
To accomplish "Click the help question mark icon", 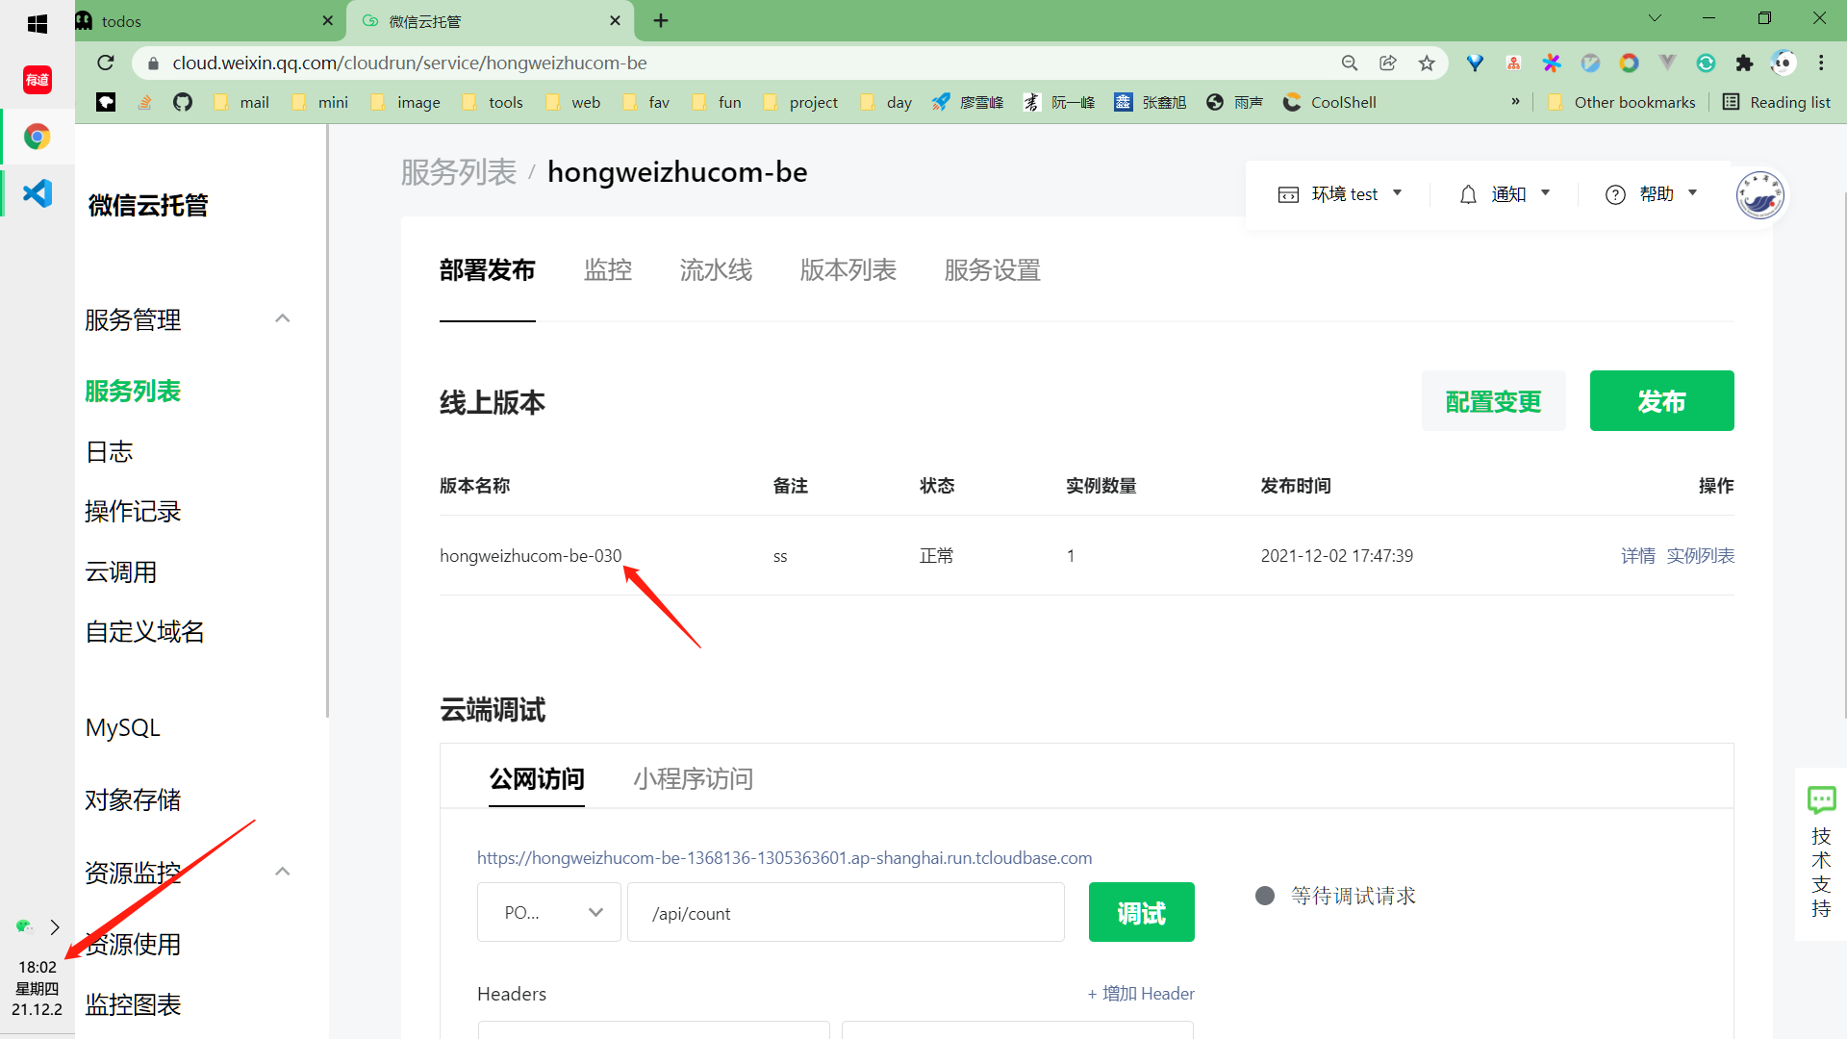I will pos(1615,194).
